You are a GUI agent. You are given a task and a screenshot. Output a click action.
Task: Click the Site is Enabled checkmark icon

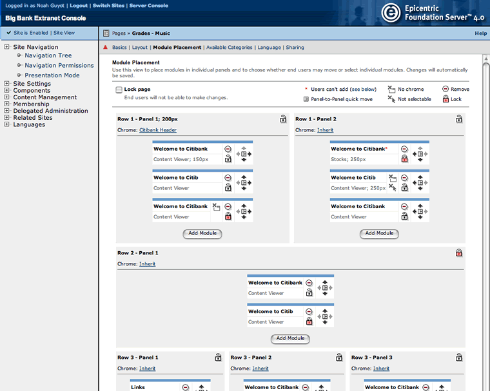pos(9,32)
